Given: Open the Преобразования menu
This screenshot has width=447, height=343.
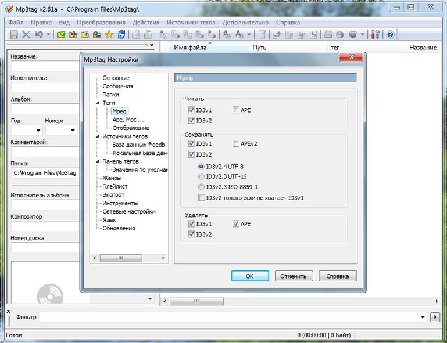Looking at the screenshot, I should tap(101, 22).
